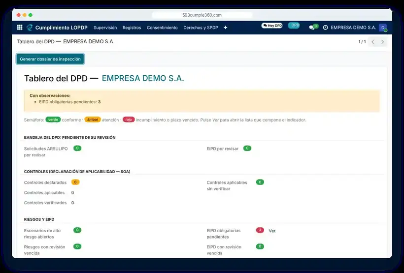
Task: Click the rojo legend badge
Action: point(129,120)
